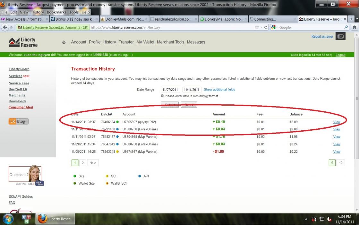Open Service Fees in the sidebar

[x=19, y=83]
